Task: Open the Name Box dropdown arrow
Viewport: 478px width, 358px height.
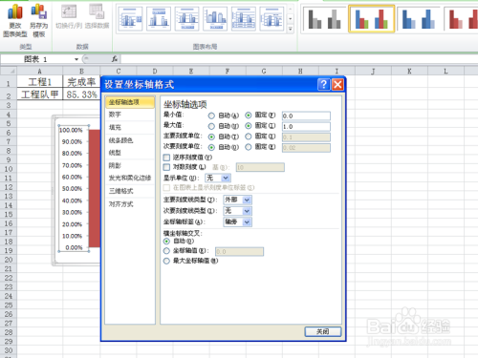Action: click(76, 59)
